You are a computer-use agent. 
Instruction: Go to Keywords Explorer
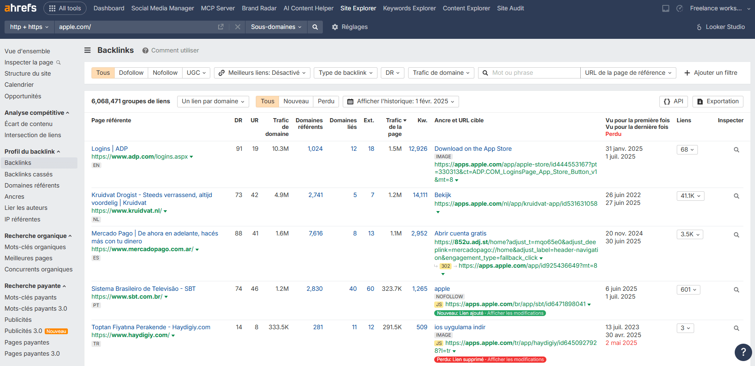pos(409,8)
